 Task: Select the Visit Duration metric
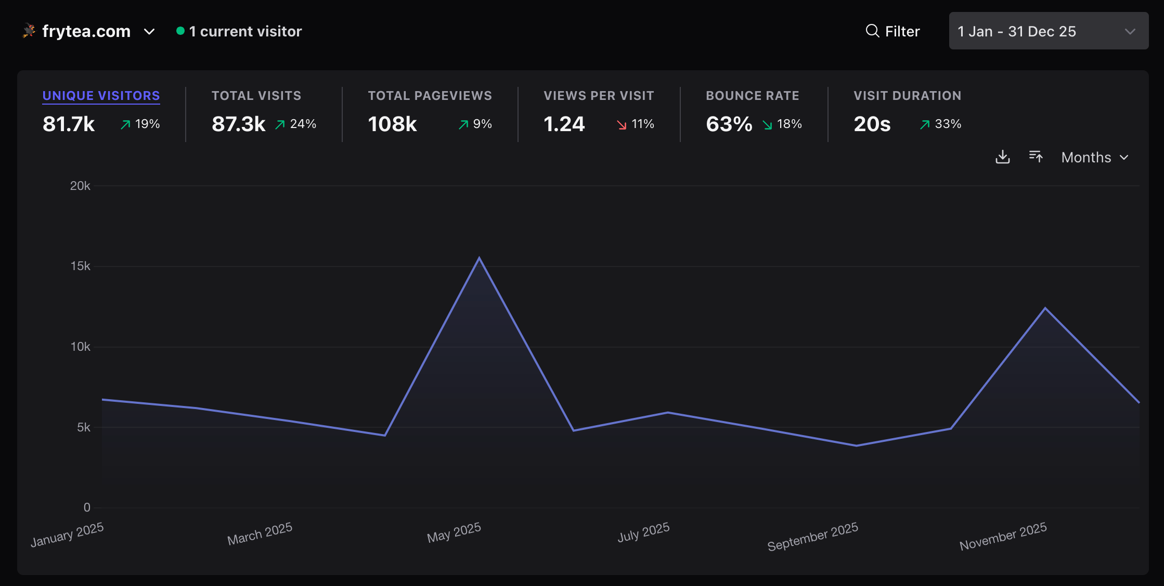tap(907, 96)
